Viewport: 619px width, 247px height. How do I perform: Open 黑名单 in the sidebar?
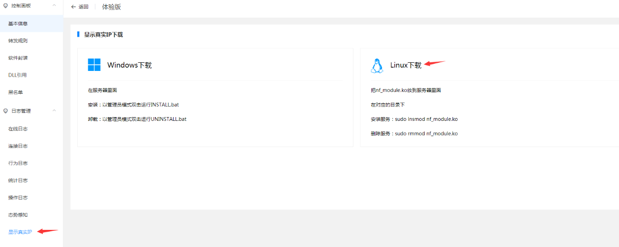click(x=31, y=92)
